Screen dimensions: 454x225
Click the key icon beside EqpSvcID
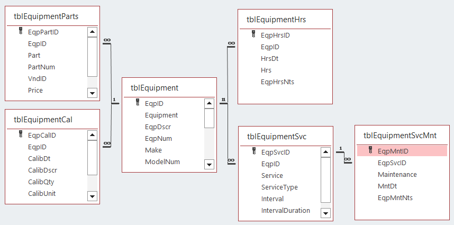(x=254, y=152)
